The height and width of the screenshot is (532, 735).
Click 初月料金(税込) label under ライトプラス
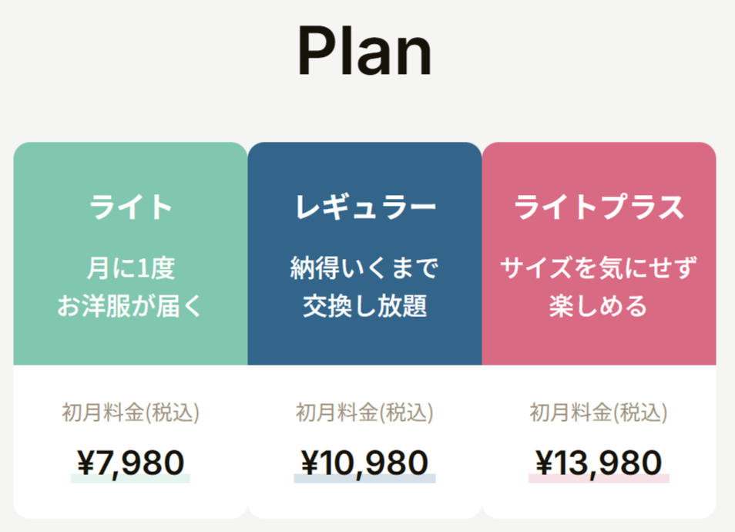coord(599,412)
